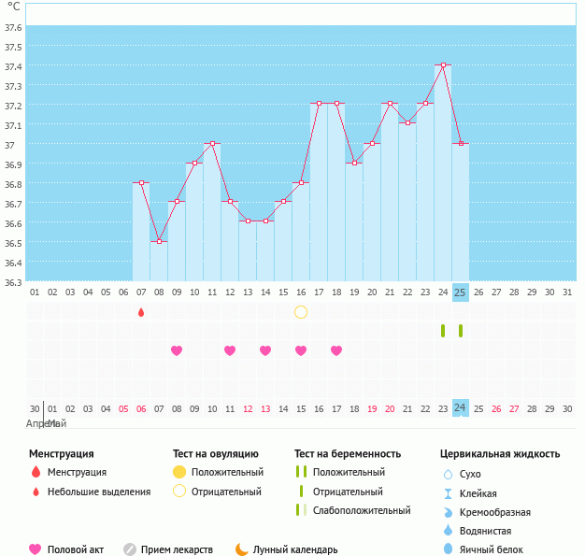This screenshot has height=556, width=585.
Task: Click the pregnancy test marker on day 24
Action: pos(443,331)
